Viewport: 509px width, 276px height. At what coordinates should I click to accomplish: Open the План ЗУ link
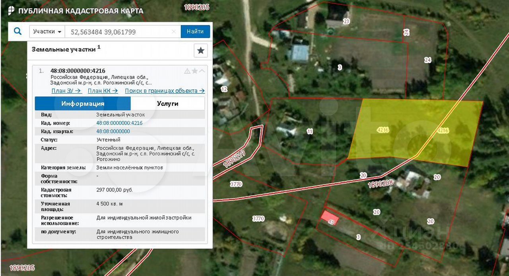(66, 91)
